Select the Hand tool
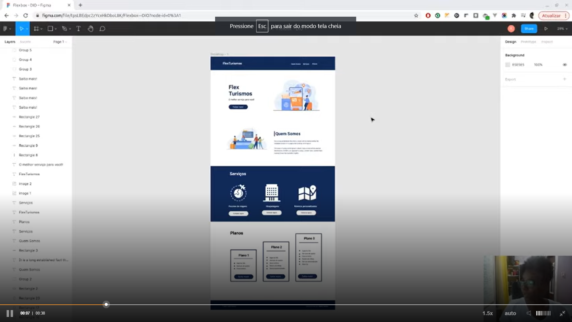Image resolution: width=572 pixels, height=322 pixels. (91, 29)
